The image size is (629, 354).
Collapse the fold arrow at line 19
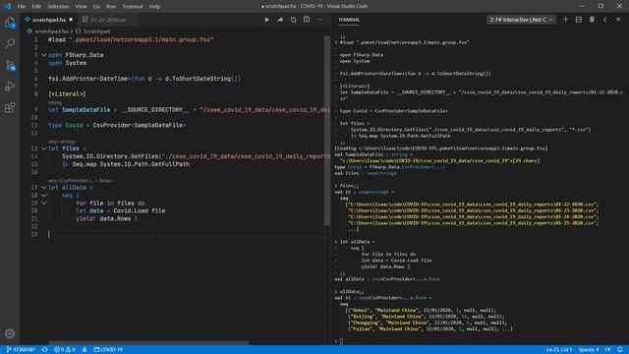point(43,204)
